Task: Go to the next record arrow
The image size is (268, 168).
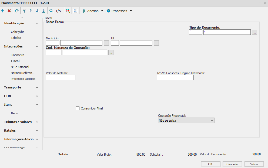Action: click(x=37, y=11)
